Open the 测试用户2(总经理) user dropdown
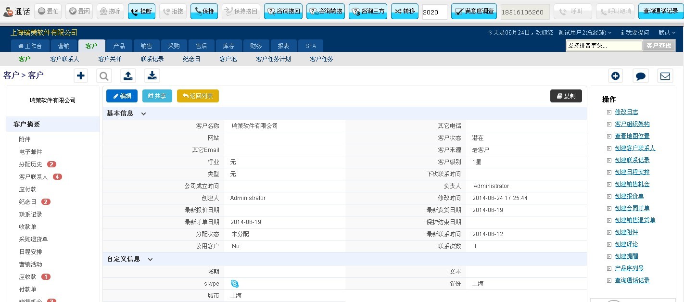 (585, 33)
